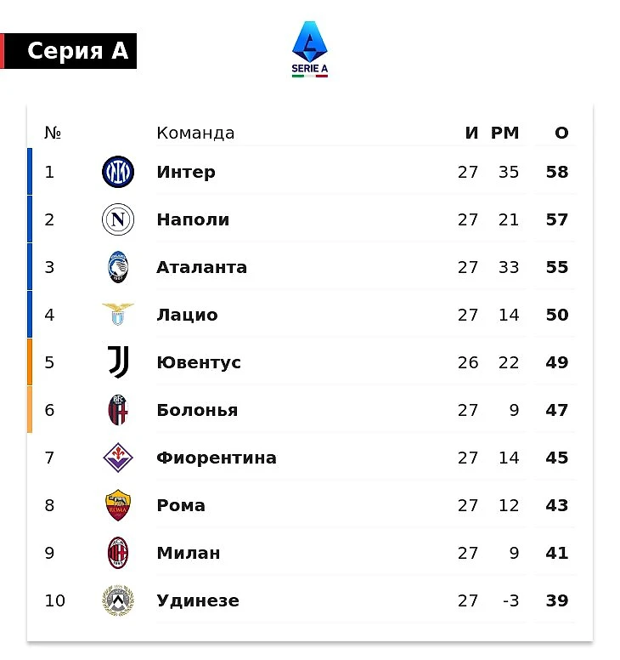620x660 pixels.
Task: Click the Inter club crest
Action: click(118, 173)
